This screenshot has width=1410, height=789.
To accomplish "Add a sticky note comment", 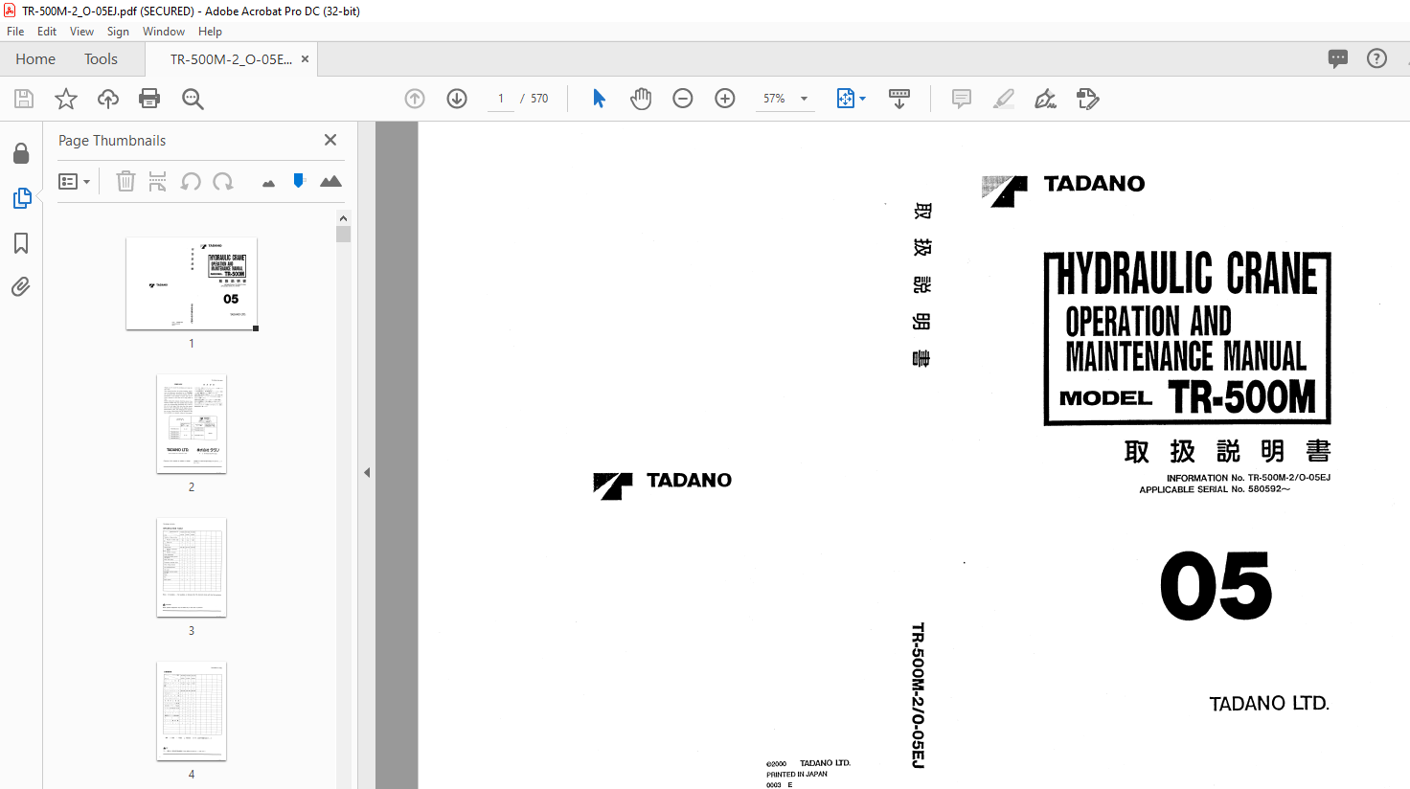I will (x=962, y=99).
